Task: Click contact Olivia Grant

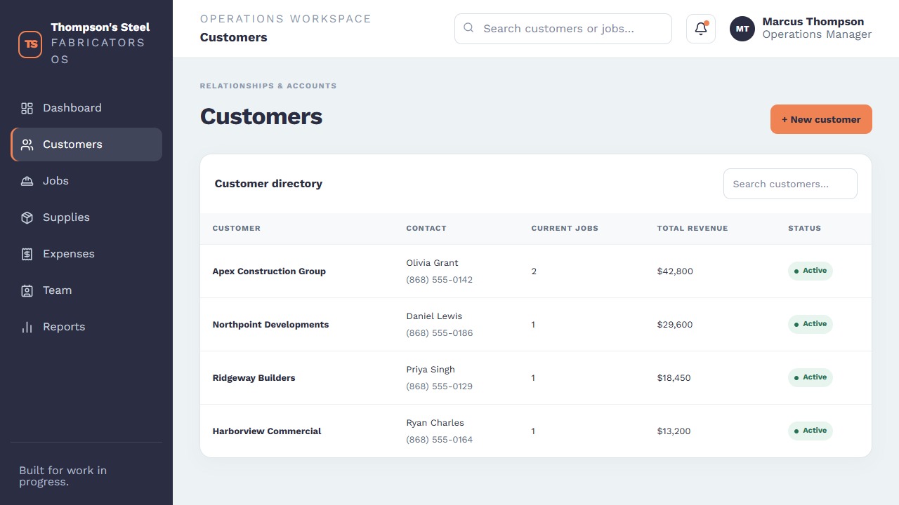Action: point(432,263)
